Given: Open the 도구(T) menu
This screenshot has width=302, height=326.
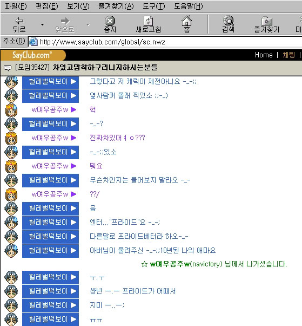Looking at the screenshot, I should pyautogui.click(x=153, y=6).
